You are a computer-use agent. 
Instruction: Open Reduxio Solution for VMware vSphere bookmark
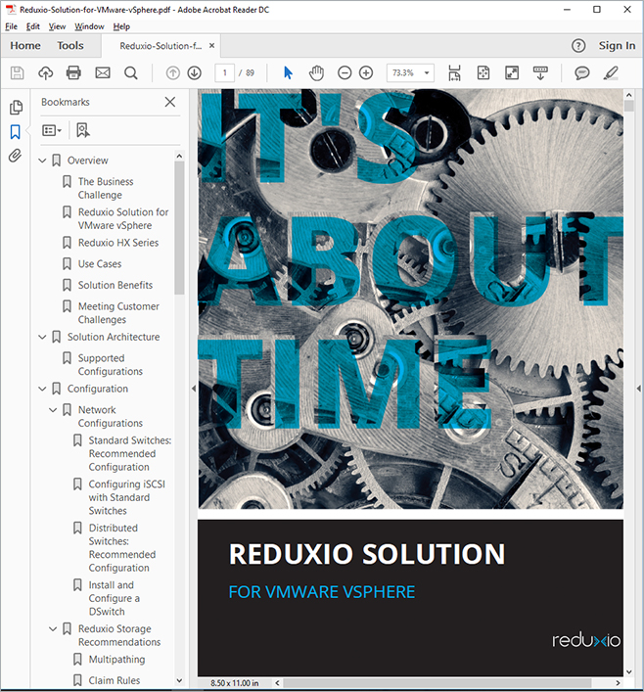(x=123, y=218)
